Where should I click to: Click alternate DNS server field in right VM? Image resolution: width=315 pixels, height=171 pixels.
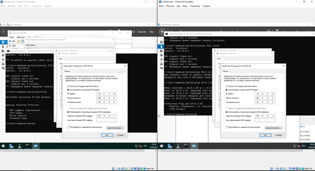(265, 120)
